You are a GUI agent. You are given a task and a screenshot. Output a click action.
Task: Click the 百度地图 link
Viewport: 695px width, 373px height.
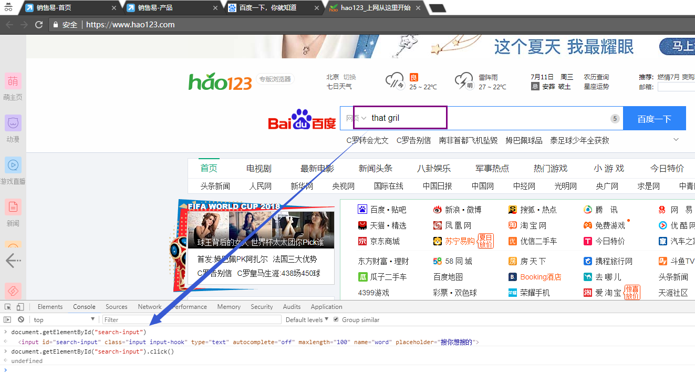448,277
